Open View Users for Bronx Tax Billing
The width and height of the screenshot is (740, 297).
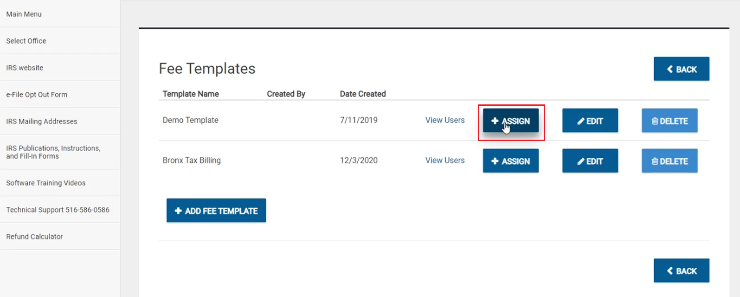click(444, 161)
